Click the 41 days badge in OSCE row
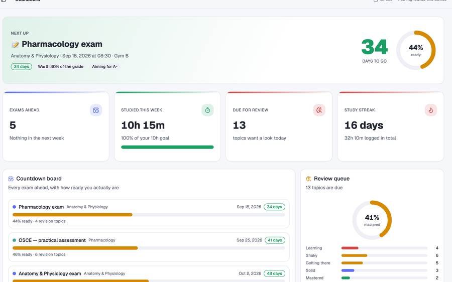452x282 pixels. click(x=275, y=240)
